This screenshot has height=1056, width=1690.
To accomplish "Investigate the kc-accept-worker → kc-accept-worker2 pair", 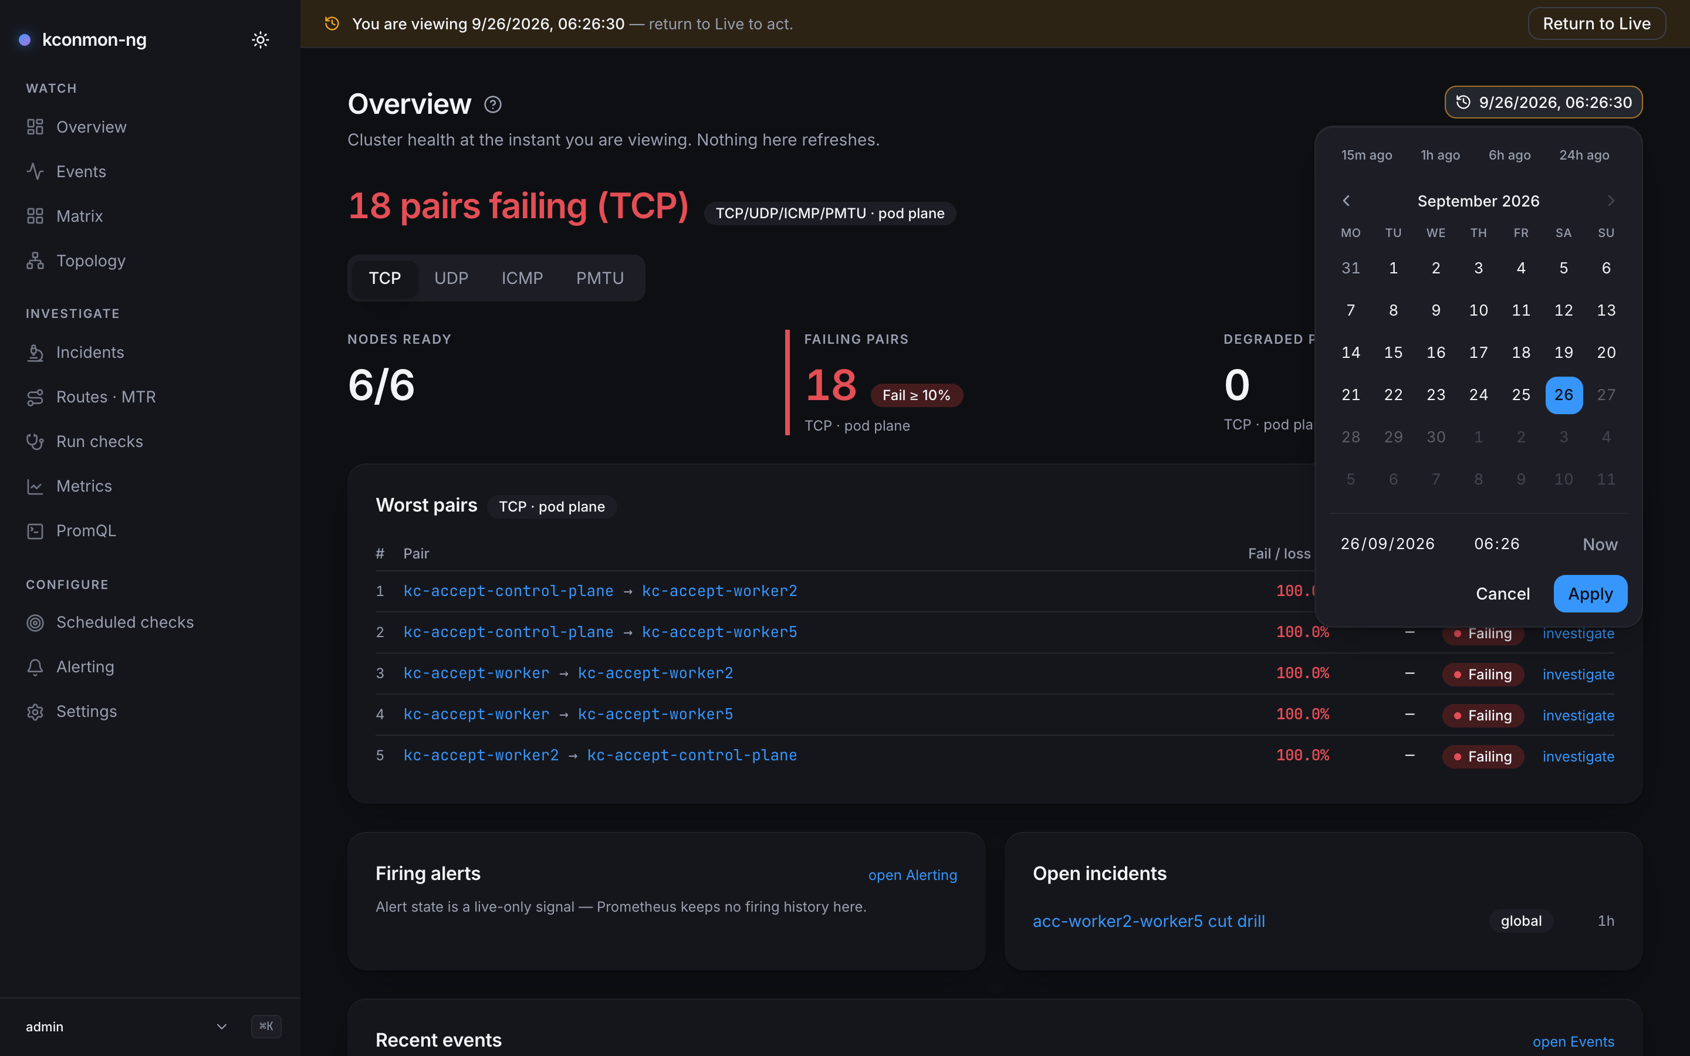I will tap(1579, 675).
